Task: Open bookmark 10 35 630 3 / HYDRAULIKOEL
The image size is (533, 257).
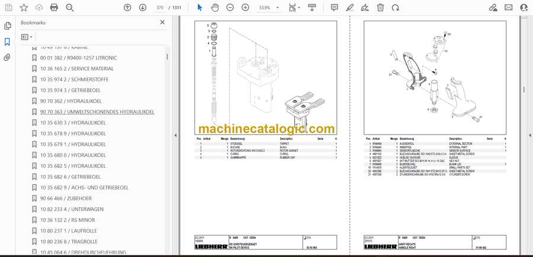Action: click(x=73, y=123)
